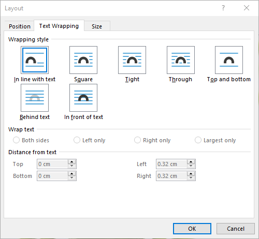Screen dimensions: 259x239
Task: Dismiss dialog with Cancel button
Action: point(236,229)
